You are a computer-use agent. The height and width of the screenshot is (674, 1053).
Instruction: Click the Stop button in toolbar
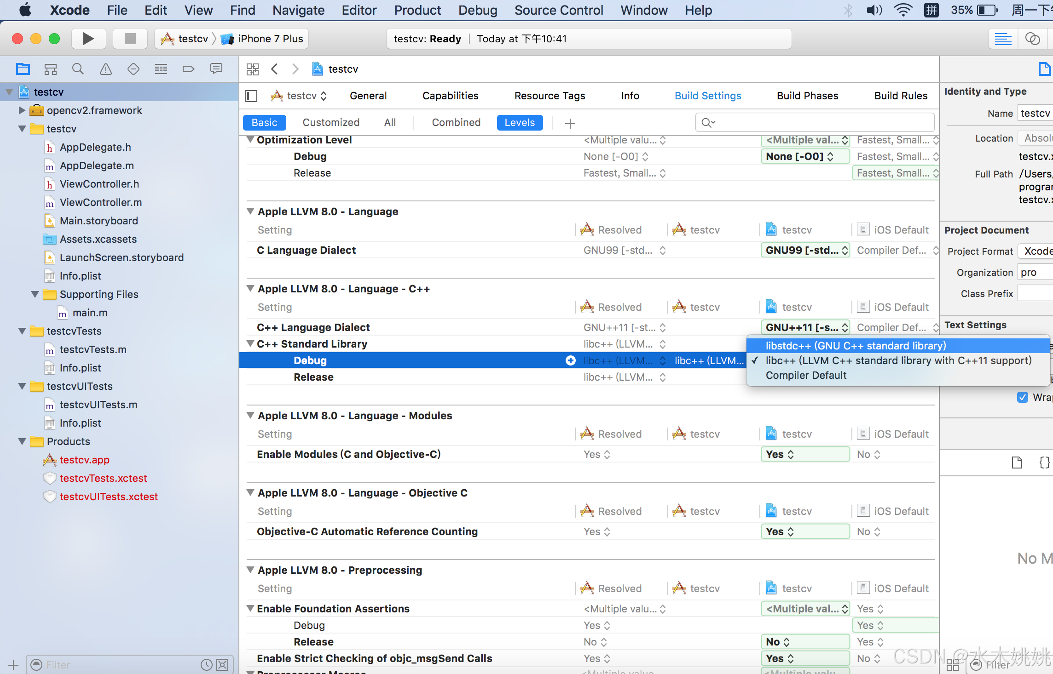(x=130, y=39)
